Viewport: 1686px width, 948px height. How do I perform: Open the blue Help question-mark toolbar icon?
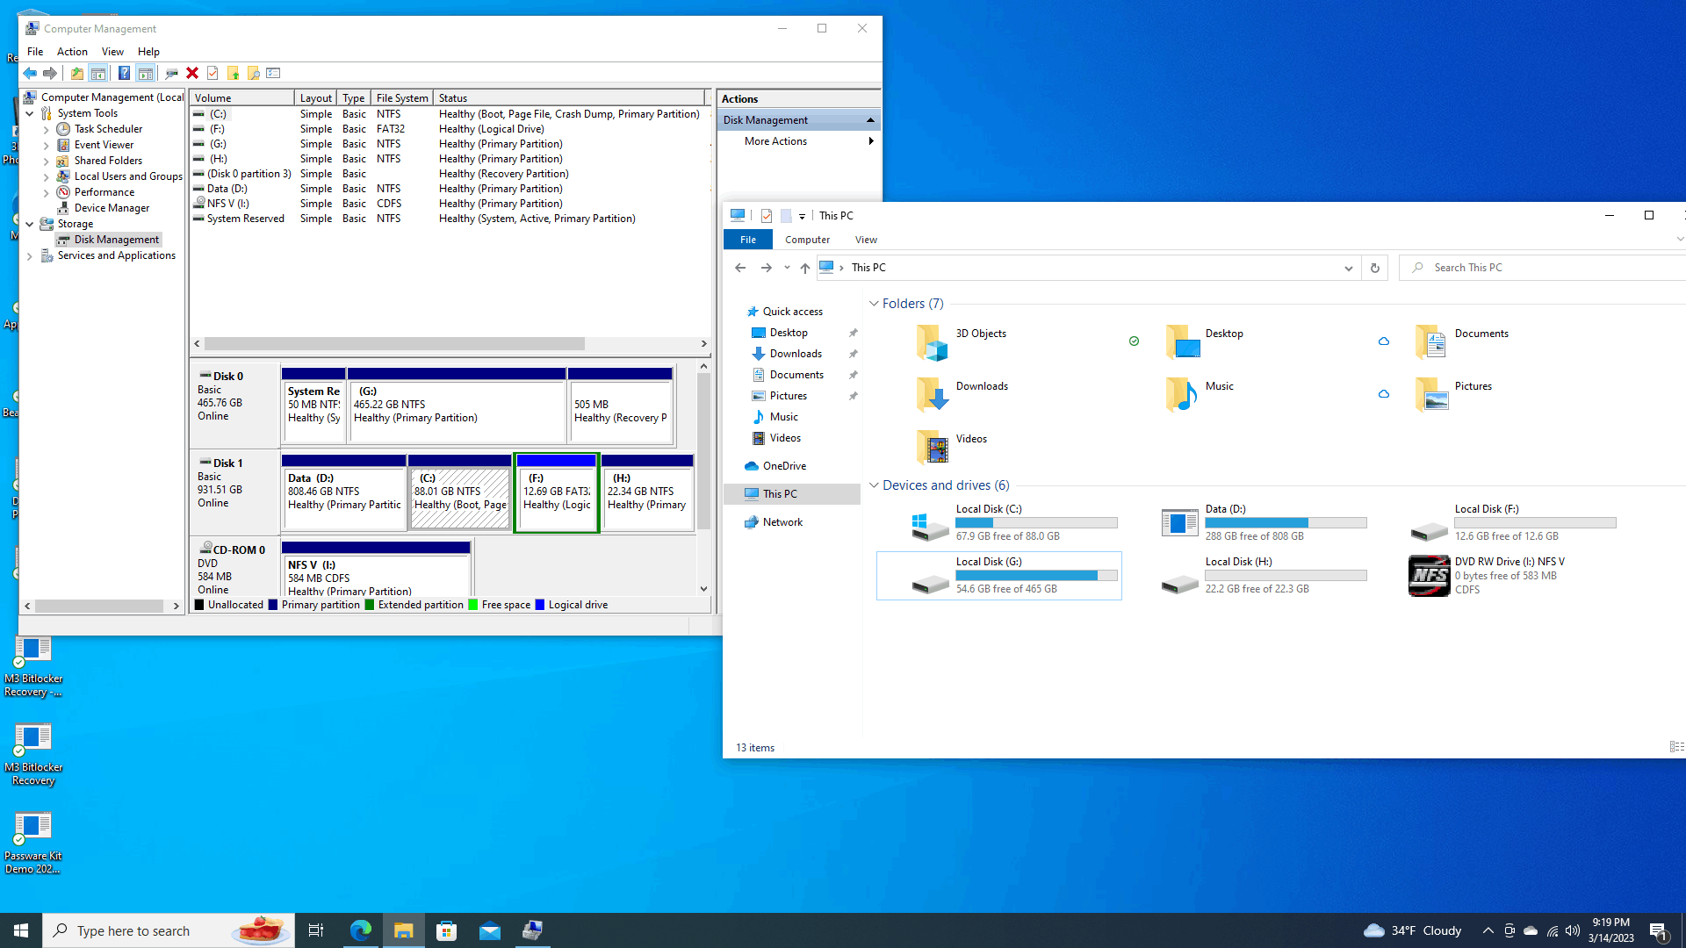pyautogui.click(x=124, y=74)
